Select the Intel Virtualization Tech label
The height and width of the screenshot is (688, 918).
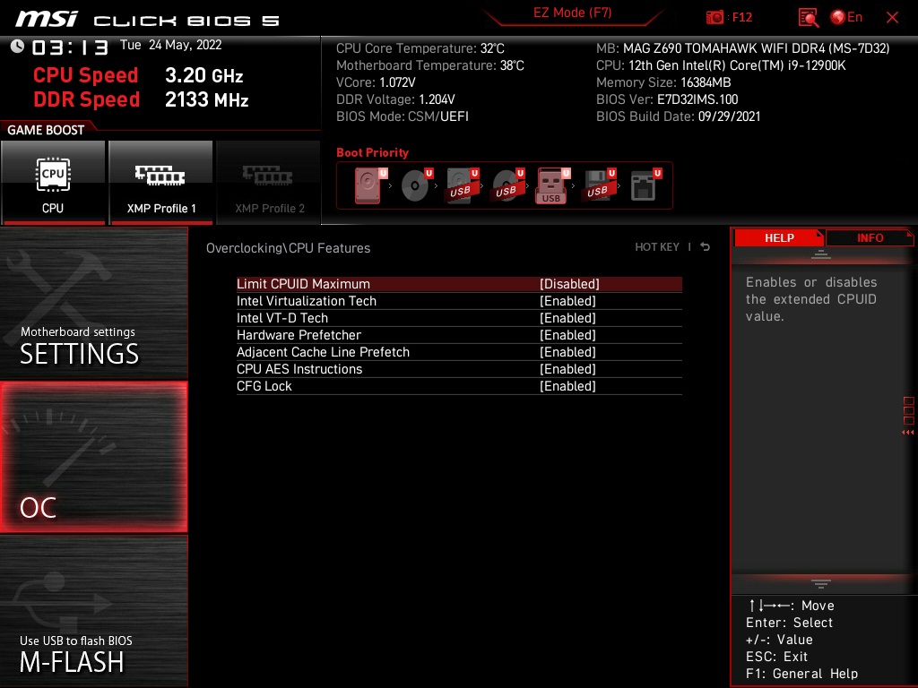307,301
